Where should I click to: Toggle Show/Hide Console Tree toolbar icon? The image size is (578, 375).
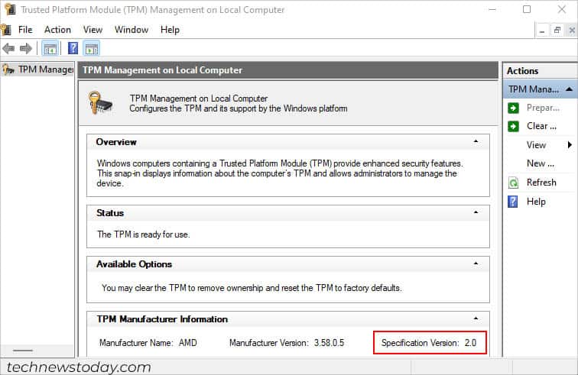[50, 48]
